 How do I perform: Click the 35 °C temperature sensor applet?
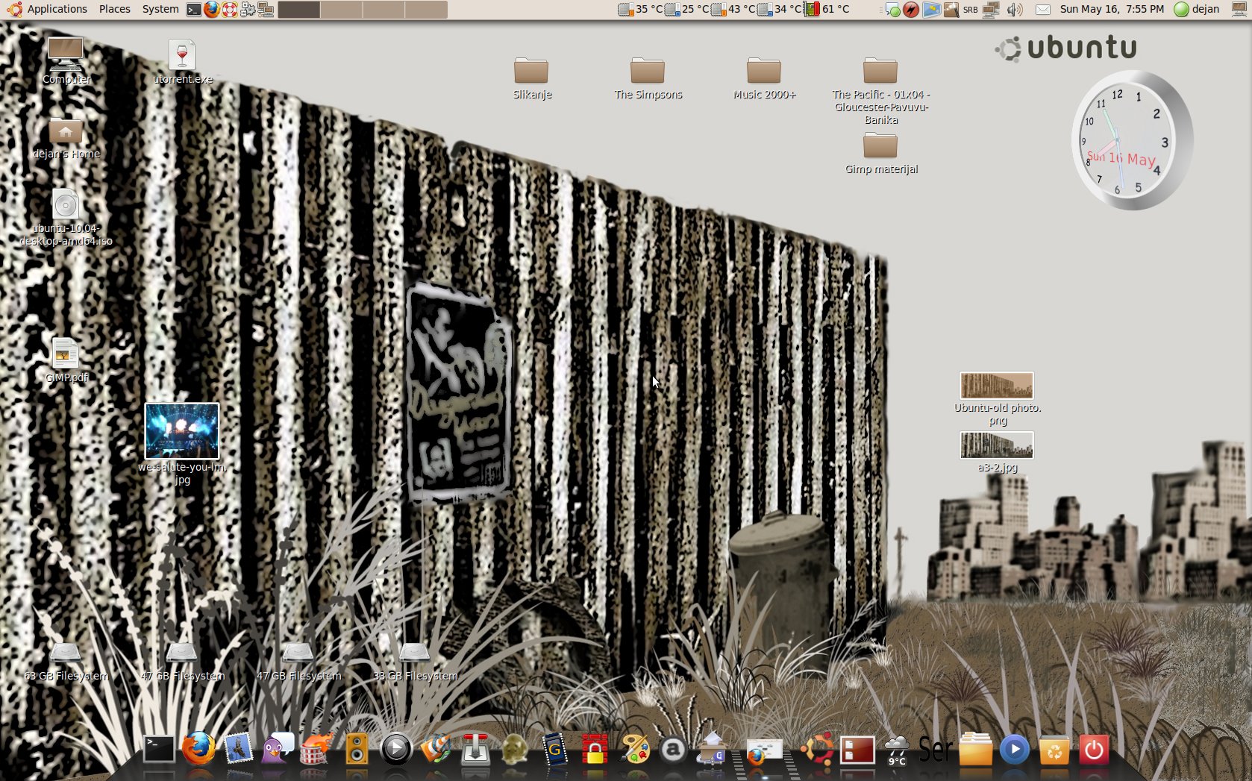point(641,10)
